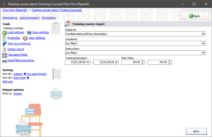Go to VSys One (Reports) breadcrumb
This screenshot has width=212, height=137.
pos(15,10)
